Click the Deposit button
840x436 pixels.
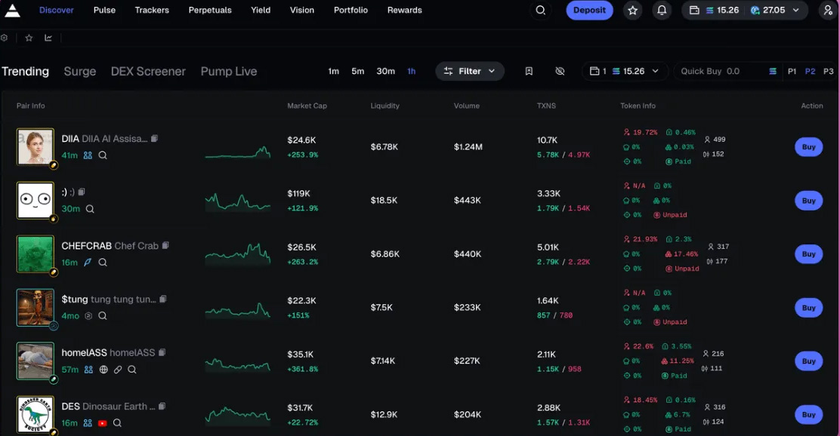click(x=589, y=11)
